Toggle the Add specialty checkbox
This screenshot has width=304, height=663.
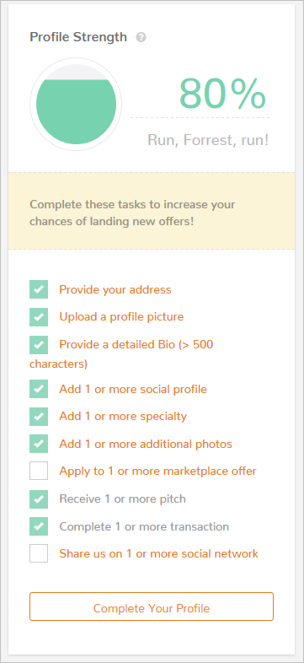tap(39, 417)
